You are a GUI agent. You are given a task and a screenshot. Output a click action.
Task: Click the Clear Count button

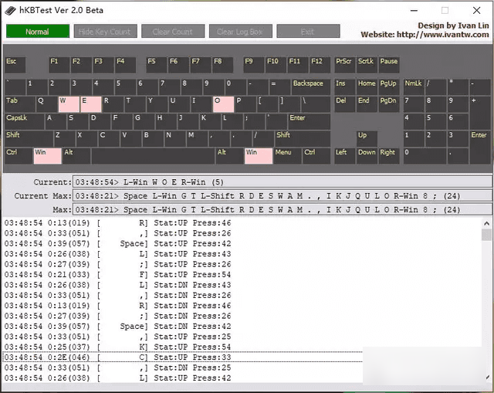(x=173, y=31)
